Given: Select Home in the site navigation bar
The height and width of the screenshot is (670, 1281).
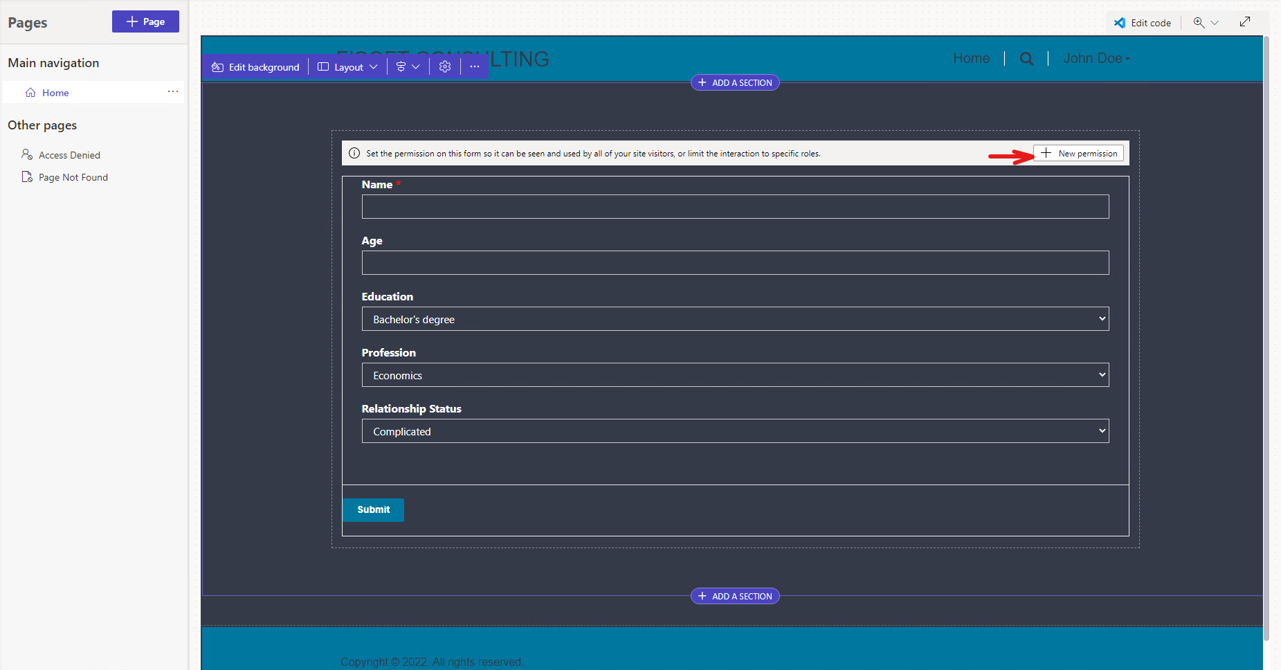Looking at the screenshot, I should 971,58.
